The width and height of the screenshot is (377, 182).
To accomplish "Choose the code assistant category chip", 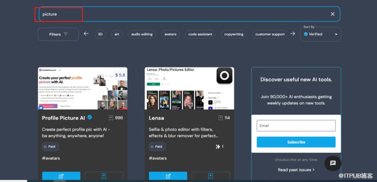I will pos(200,34).
